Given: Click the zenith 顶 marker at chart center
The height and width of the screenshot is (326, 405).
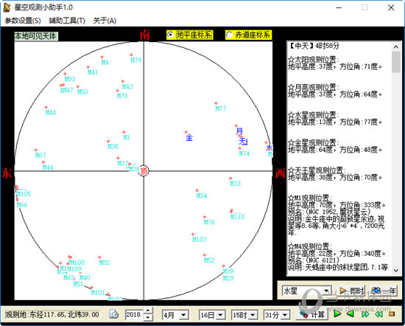Looking at the screenshot, I should (x=144, y=171).
